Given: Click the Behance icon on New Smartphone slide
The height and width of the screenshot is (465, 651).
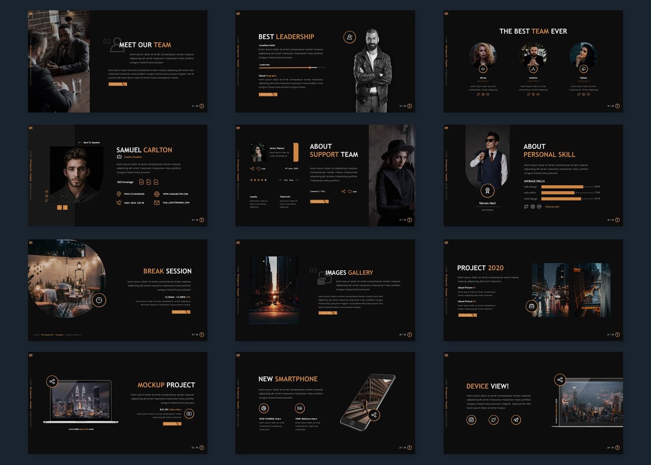Looking at the screenshot, I should point(299,408).
